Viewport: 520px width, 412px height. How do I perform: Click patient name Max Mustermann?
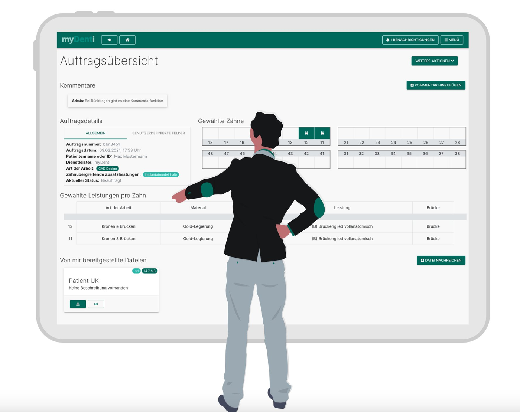(130, 156)
